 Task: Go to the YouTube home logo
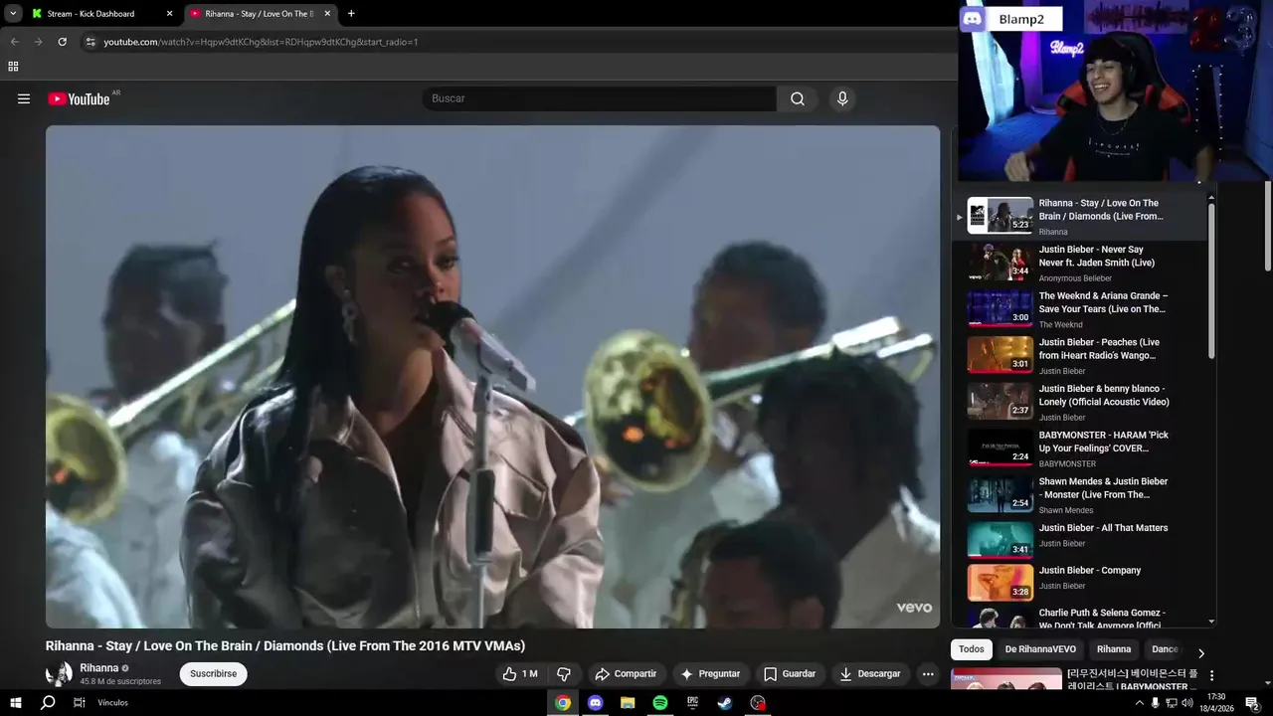79,98
